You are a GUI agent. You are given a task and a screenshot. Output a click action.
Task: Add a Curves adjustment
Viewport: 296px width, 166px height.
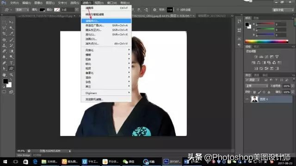pyautogui.click(x=266, y=57)
